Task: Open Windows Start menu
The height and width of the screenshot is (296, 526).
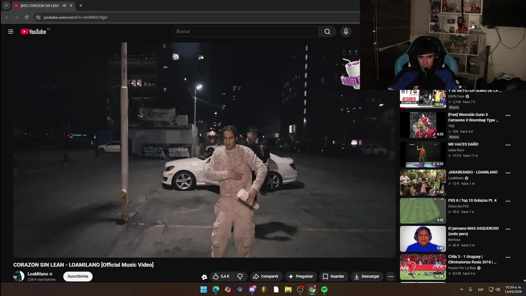Action: (x=204, y=289)
